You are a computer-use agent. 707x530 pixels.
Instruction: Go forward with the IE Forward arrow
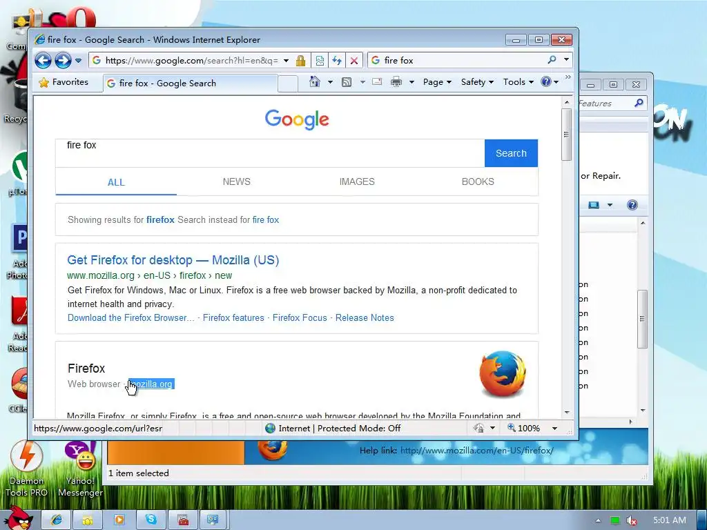(x=63, y=61)
